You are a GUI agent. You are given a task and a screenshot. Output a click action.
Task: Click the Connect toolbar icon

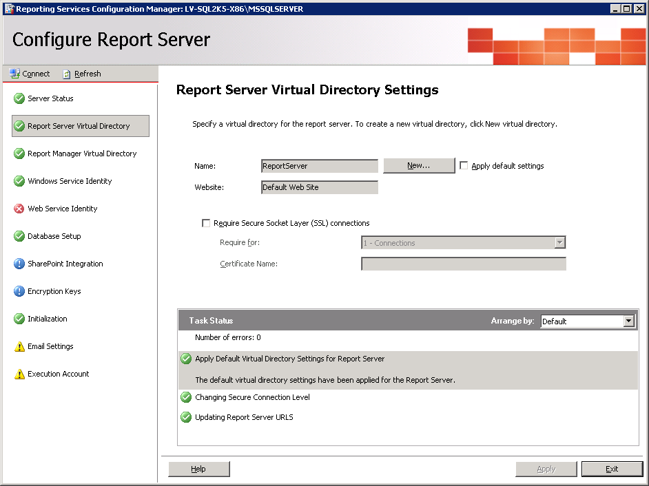(14, 74)
